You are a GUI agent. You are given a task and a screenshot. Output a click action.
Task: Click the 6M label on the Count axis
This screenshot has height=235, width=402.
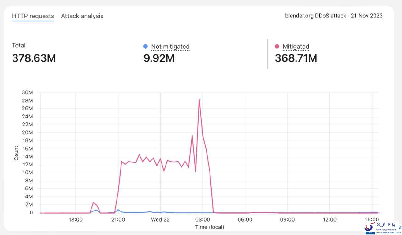[29, 189]
